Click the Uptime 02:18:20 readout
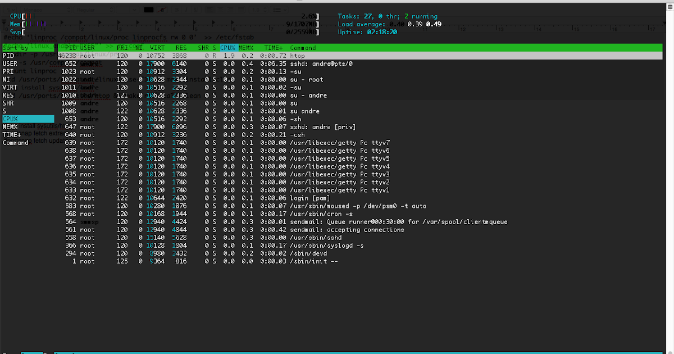The image size is (674, 354). 368,32
